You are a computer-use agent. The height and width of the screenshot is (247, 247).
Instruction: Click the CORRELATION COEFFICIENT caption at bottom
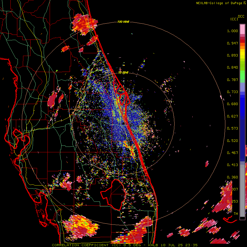[x=80, y=245]
